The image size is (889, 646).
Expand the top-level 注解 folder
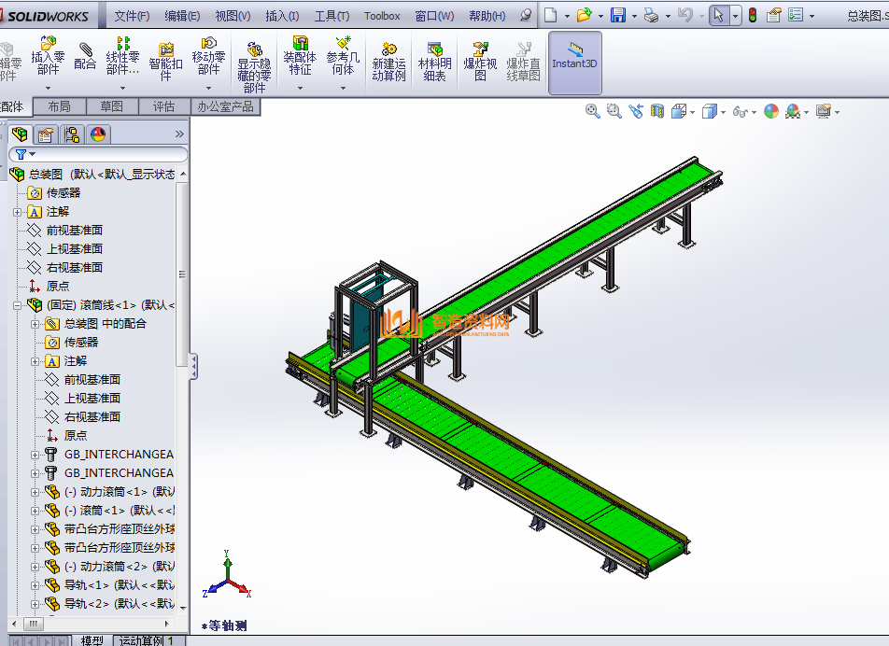point(18,212)
